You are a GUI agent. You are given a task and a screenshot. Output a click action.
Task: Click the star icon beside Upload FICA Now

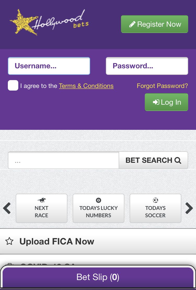click(x=9, y=241)
